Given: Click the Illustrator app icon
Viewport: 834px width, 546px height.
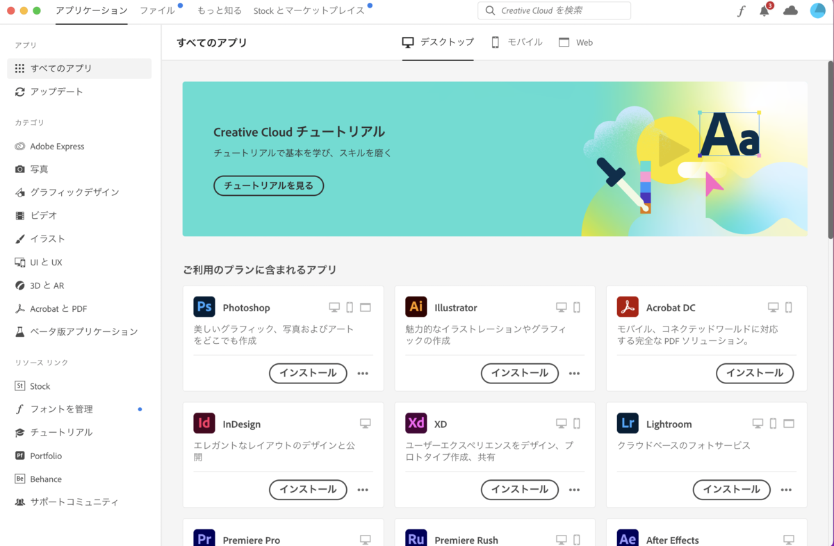Looking at the screenshot, I should [416, 306].
